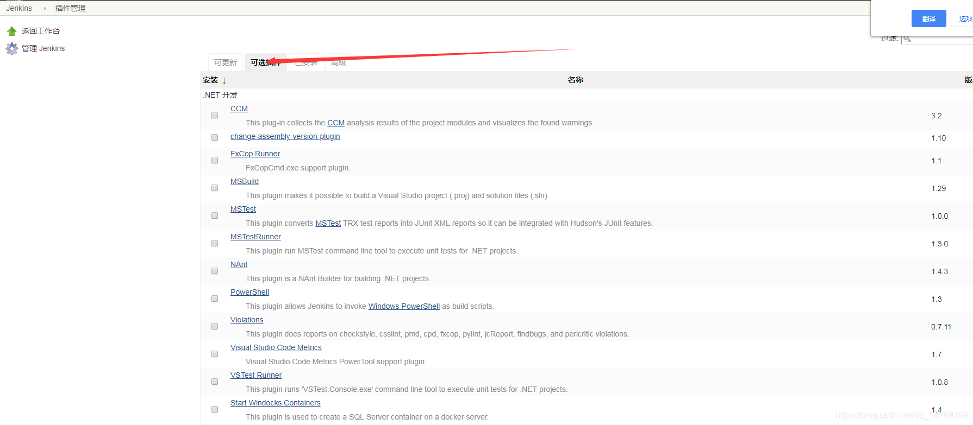Image resolution: width=973 pixels, height=425 pixels.
Task: Open the Start Windocks Containers link
Action: click(276, 403)
